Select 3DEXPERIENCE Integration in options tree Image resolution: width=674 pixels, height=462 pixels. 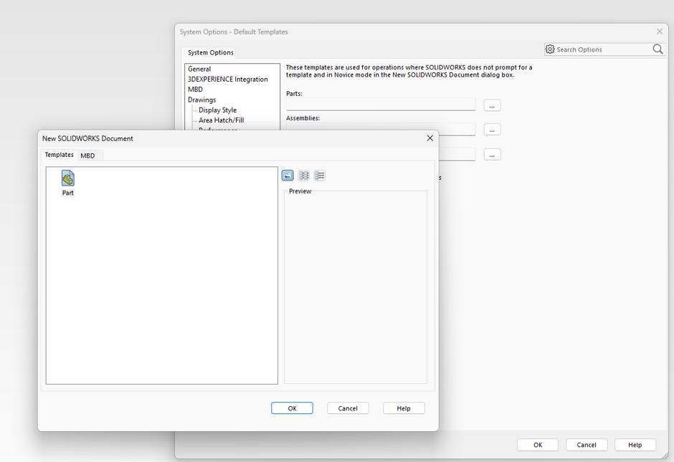point(227,79)
